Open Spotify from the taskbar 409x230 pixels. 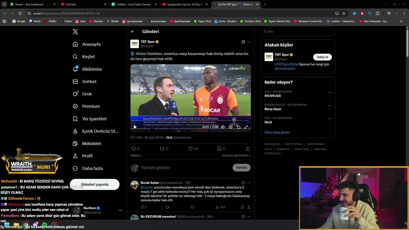[44, 225]
